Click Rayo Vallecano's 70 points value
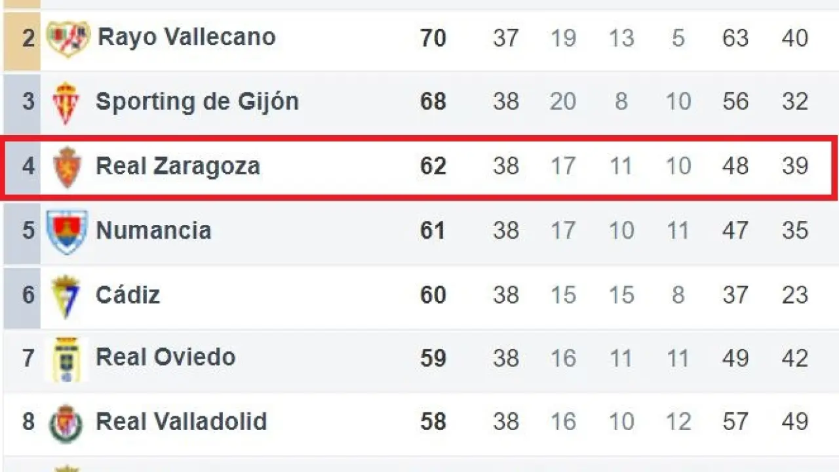This screenshot has height=472, width=839. (x=433, y=37)
